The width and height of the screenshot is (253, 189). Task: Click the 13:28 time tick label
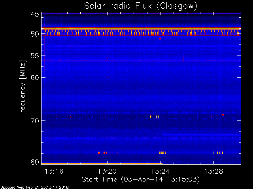click(213, 171)
